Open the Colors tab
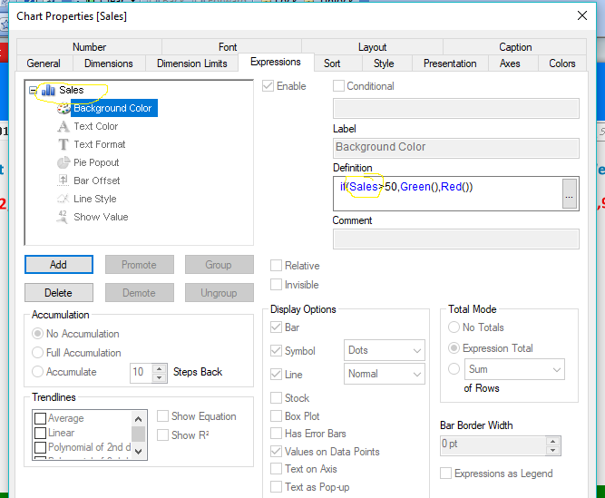The height and width of the screenshot is (498, 605). 561,63
